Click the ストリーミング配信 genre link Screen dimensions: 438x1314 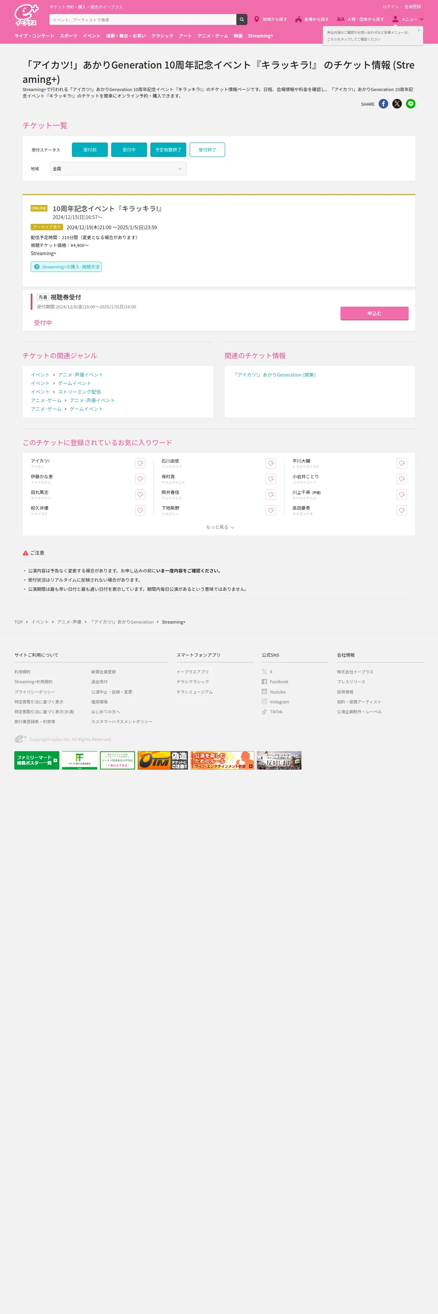(79, 392)
